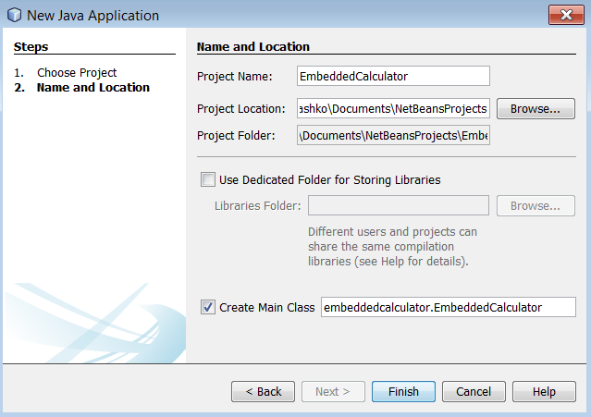Uncheck the Create Main Class checkbox
This screenshot has height=417, width=591.
208,307
